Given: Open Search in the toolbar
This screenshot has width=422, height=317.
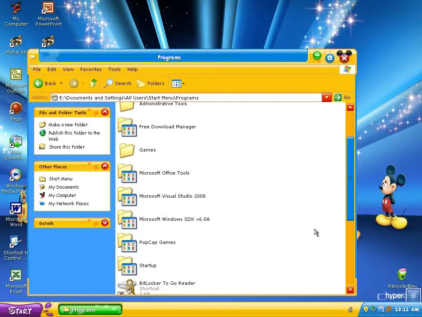Looking at the screenshot, I should pos(118,83).
